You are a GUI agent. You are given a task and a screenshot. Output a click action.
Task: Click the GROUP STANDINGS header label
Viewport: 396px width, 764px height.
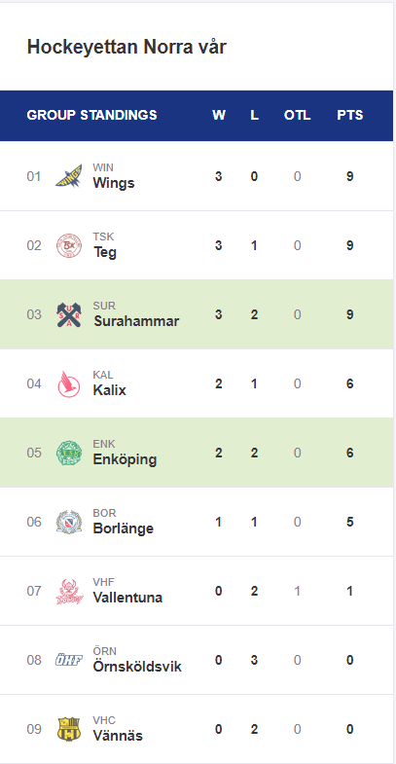tap(92, 115)
